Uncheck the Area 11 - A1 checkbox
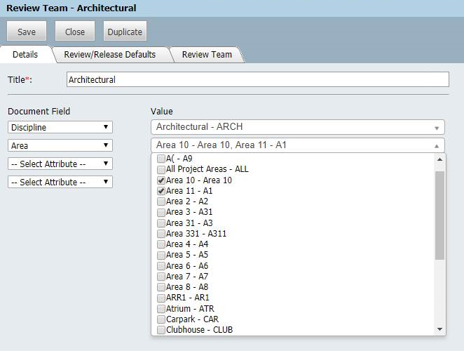Screen dimensions: 464x351 161,191
